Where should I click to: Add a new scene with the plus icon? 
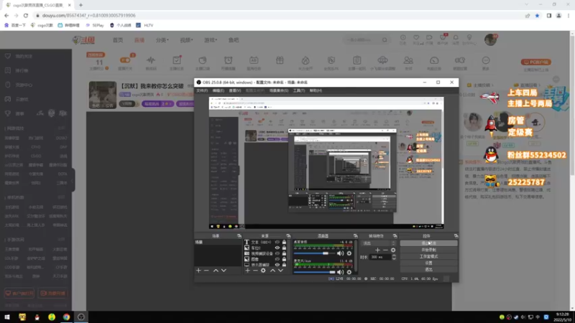tap(198, 271)
